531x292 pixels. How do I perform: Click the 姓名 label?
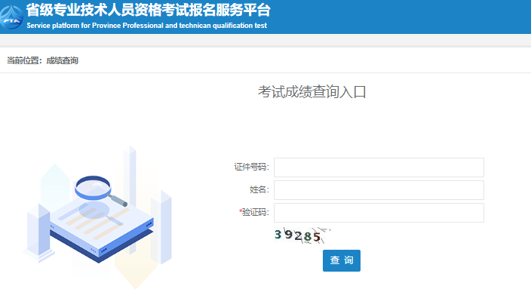(259, 189)
